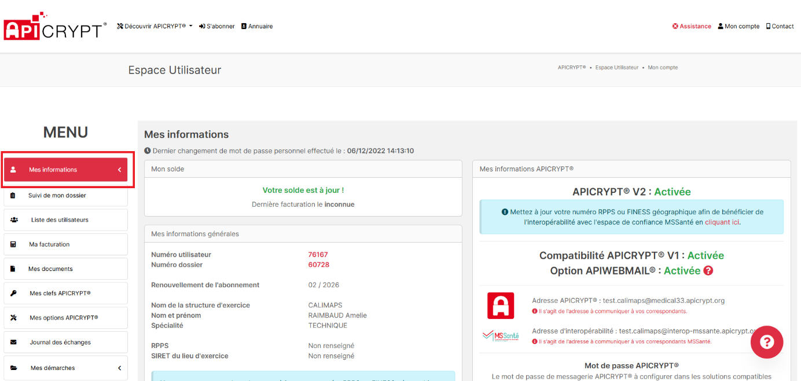Open Mes documents menu item
The image size is (801, 381).
click(x=50, y=269)
